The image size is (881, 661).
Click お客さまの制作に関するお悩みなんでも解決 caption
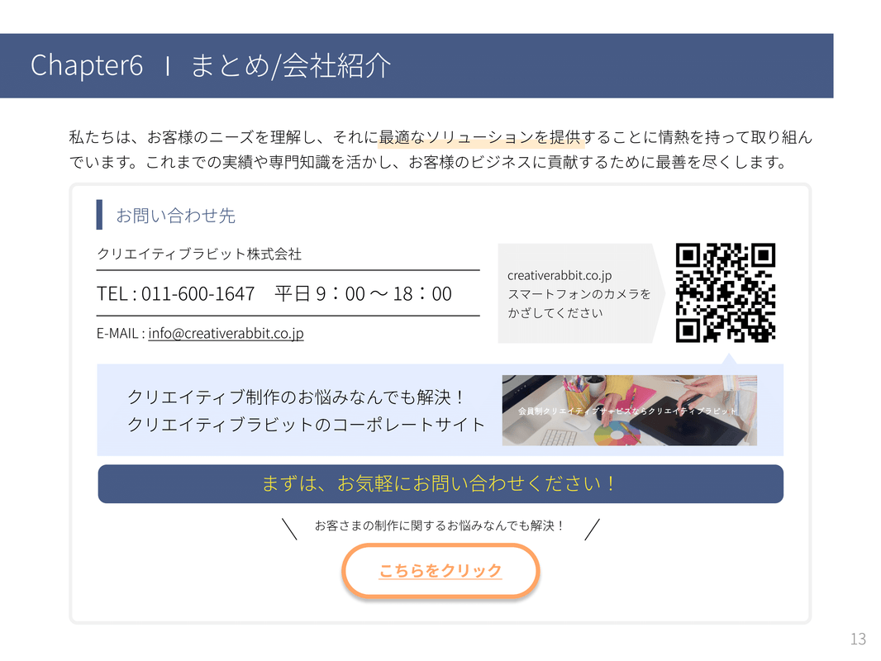[x=440, y=525]
